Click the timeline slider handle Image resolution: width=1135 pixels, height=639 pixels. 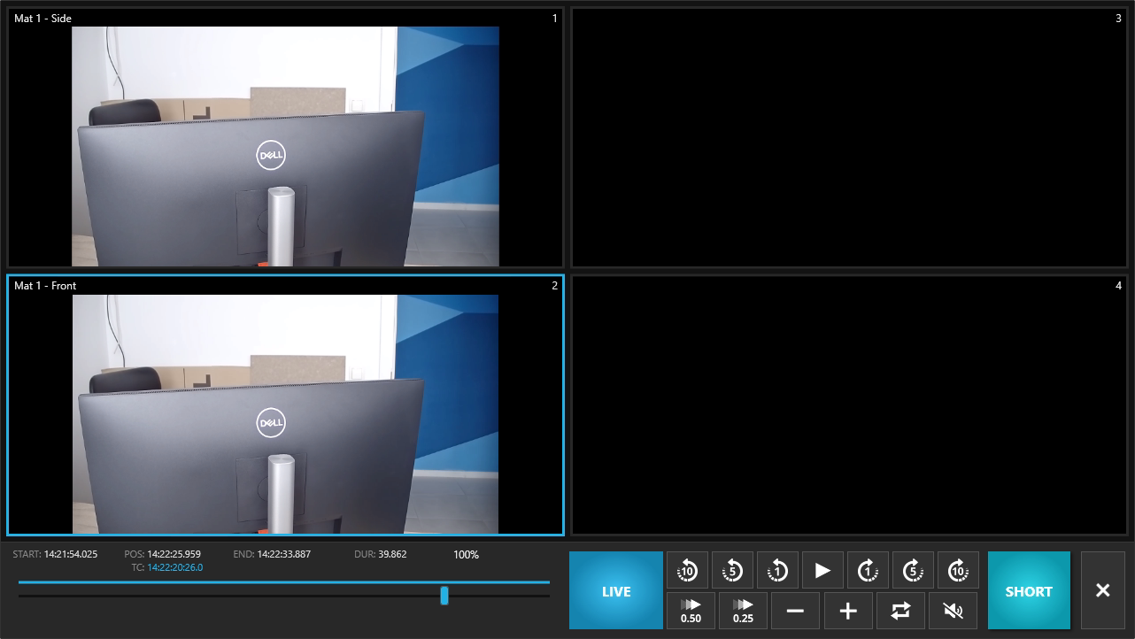[444, 596]
